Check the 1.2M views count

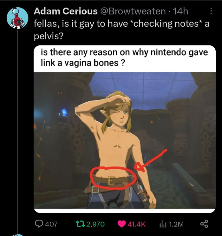(x=176, y=224)
